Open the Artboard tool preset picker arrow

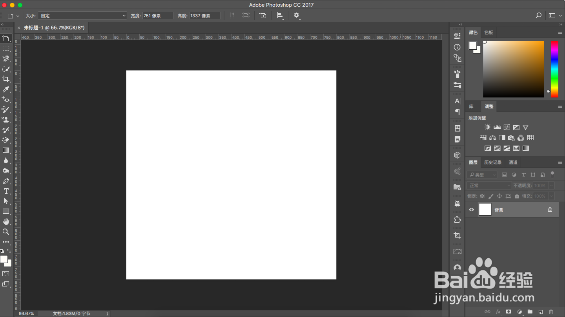pos(18,16)
